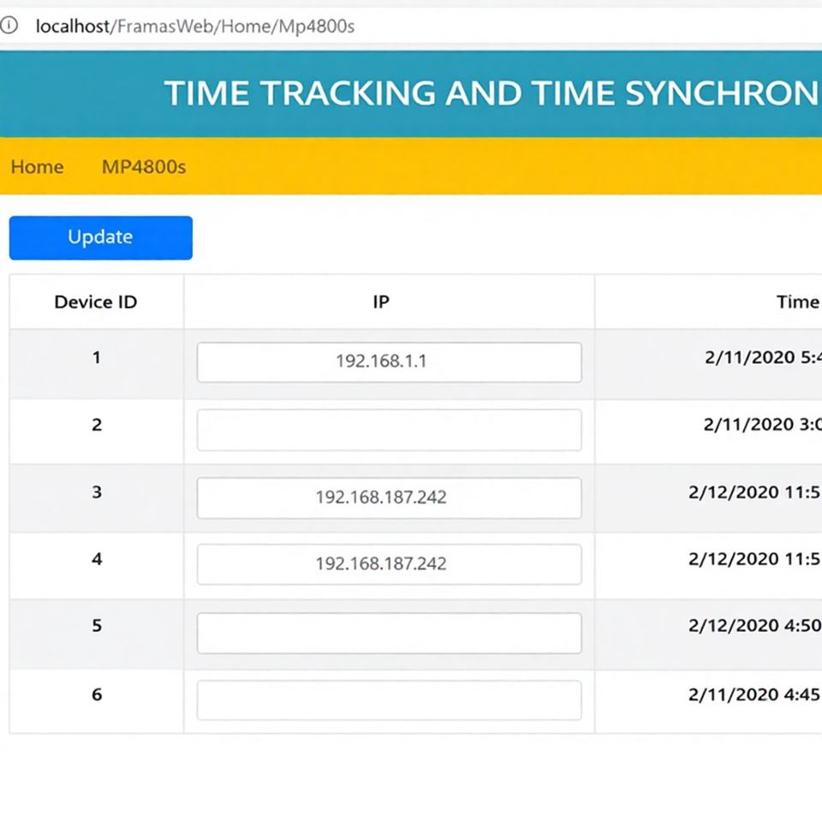Go to the MP4800s menu item
The height and width of the screenshot is (822, 822).
coord(144,167)
